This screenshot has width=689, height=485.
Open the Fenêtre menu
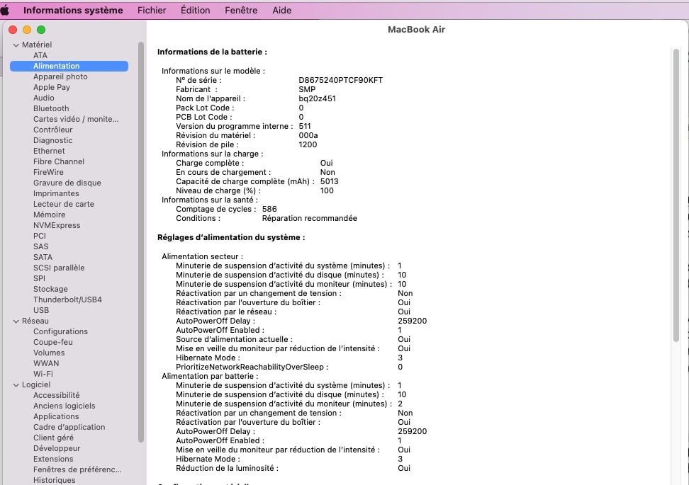tap(241, 10)
